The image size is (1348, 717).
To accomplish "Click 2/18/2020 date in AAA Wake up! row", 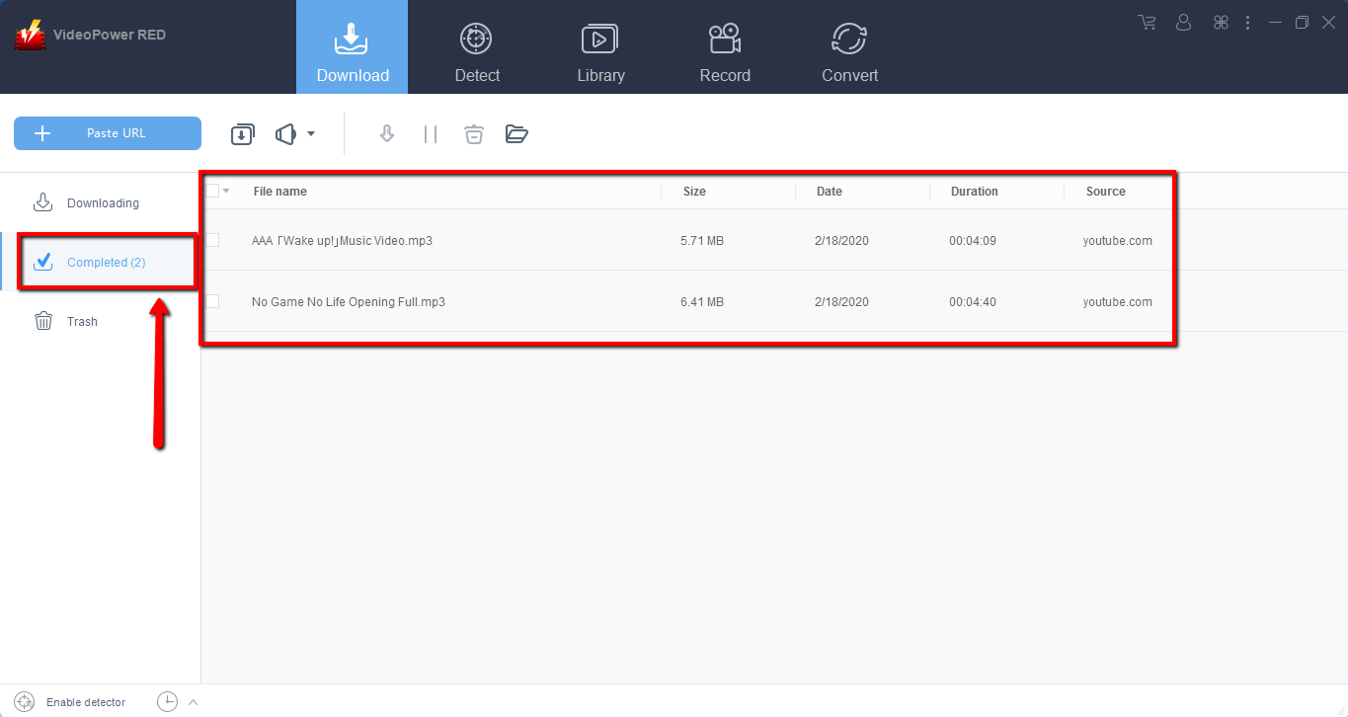I will point(841,241).
